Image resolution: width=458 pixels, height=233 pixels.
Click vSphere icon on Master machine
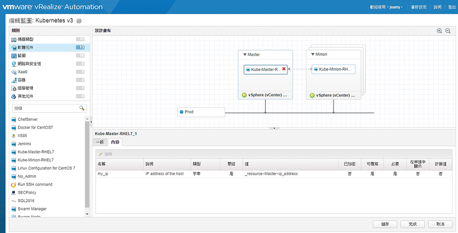click(244, 95)
